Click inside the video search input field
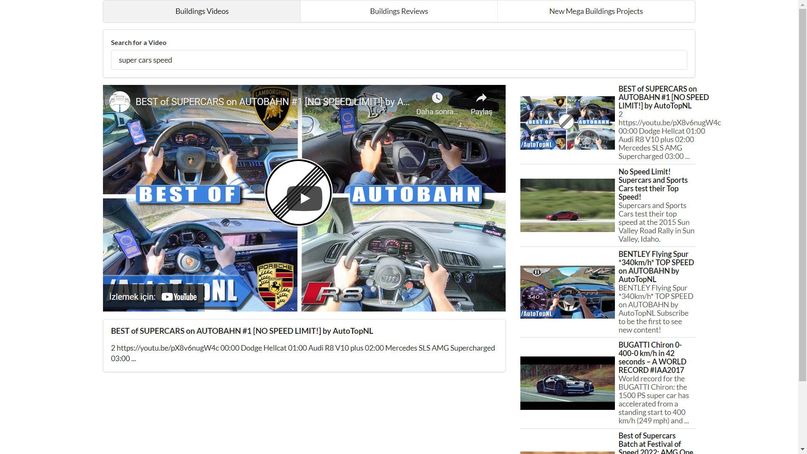This screenshot has width=807, height=454. pos(399,59)
